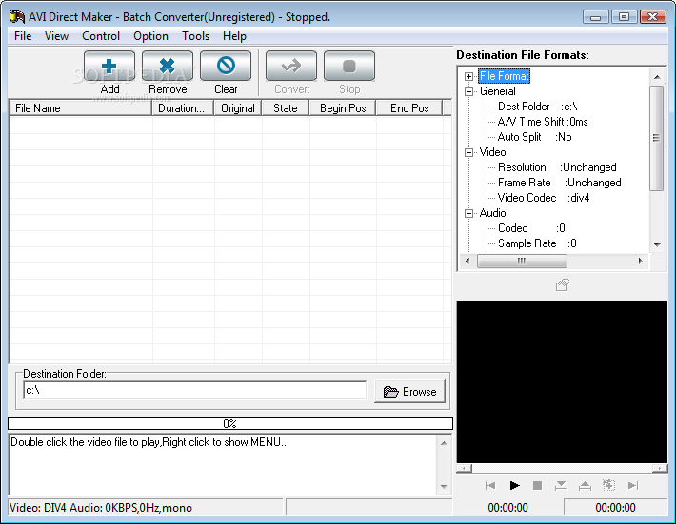676x524 pixels.
Task: Click format tree scroll right arrow
Action: click(x=641, y=261)
